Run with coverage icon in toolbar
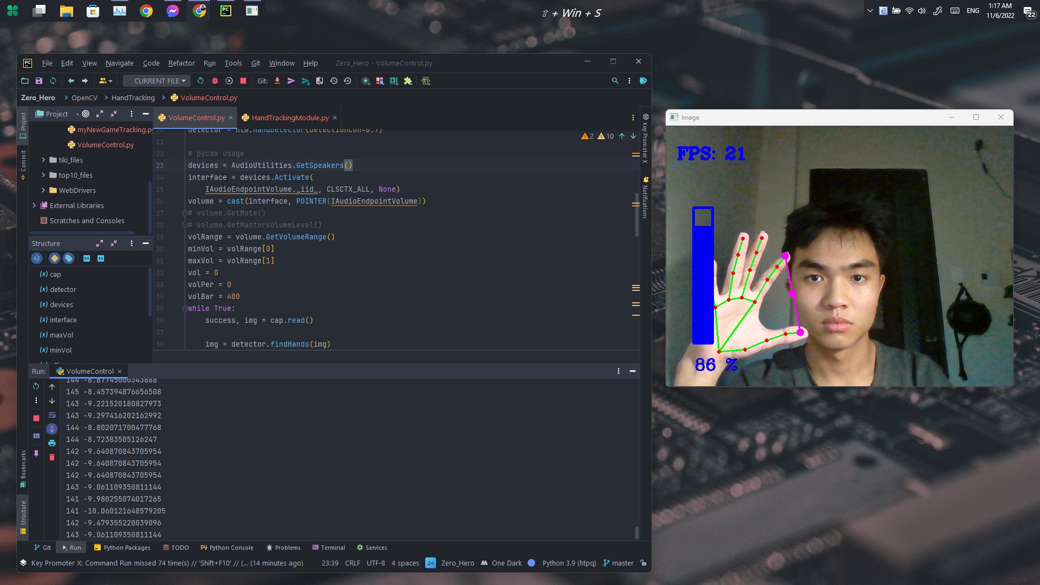1040x585 pixels. [229, 81]
